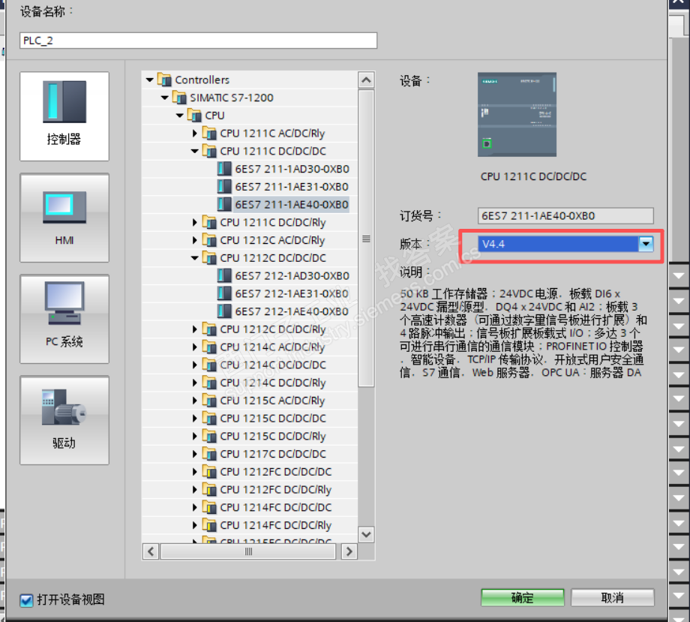Click the 设备名称 field containing PLC_2

pyautogui.click(x=199, y=41)
